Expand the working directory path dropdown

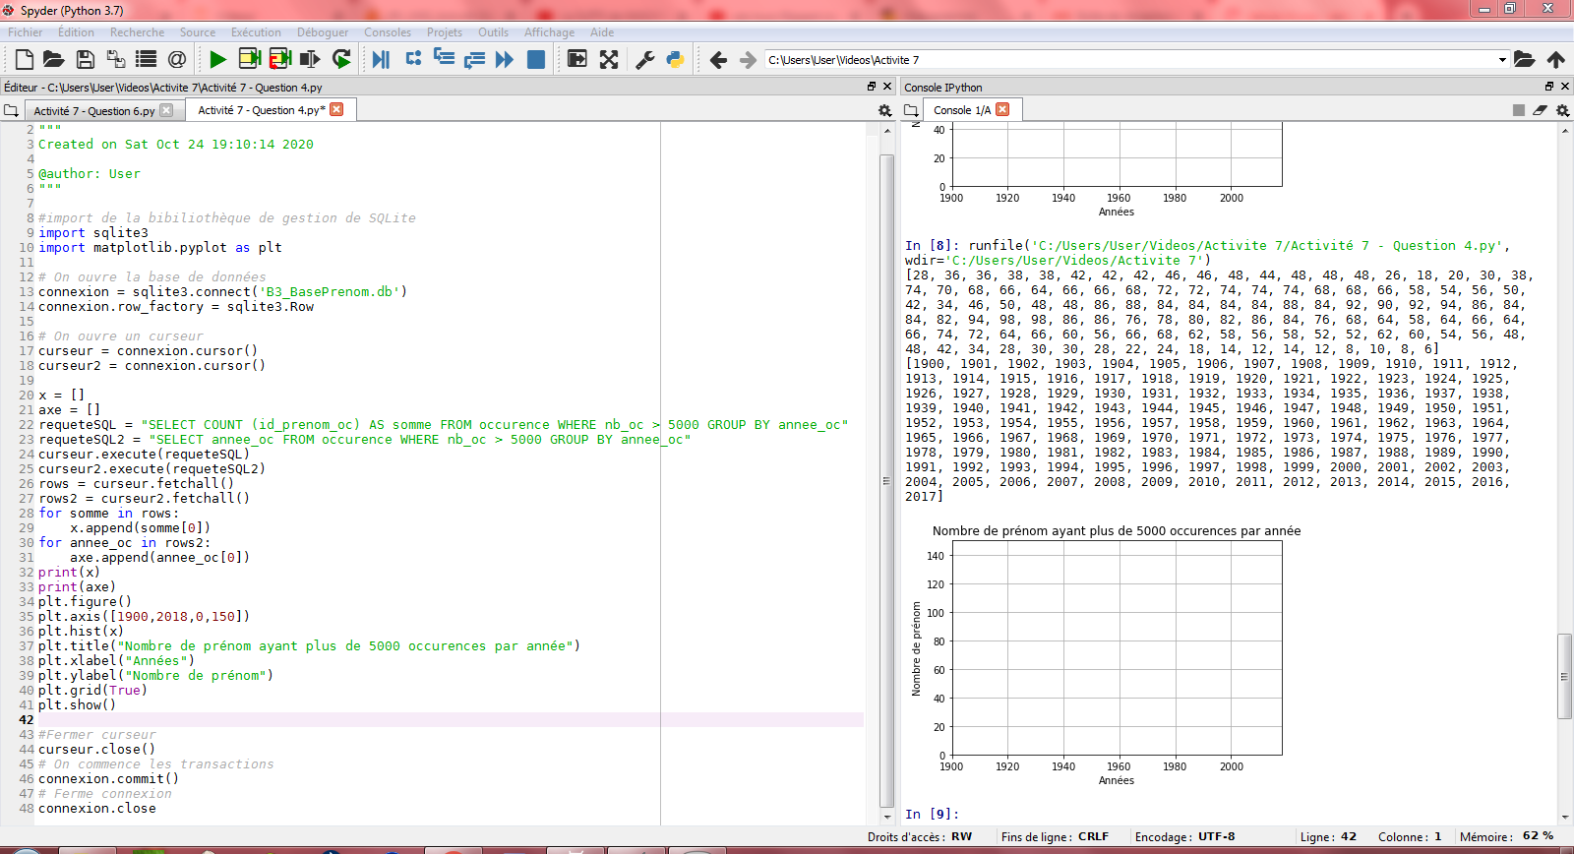1502,60
